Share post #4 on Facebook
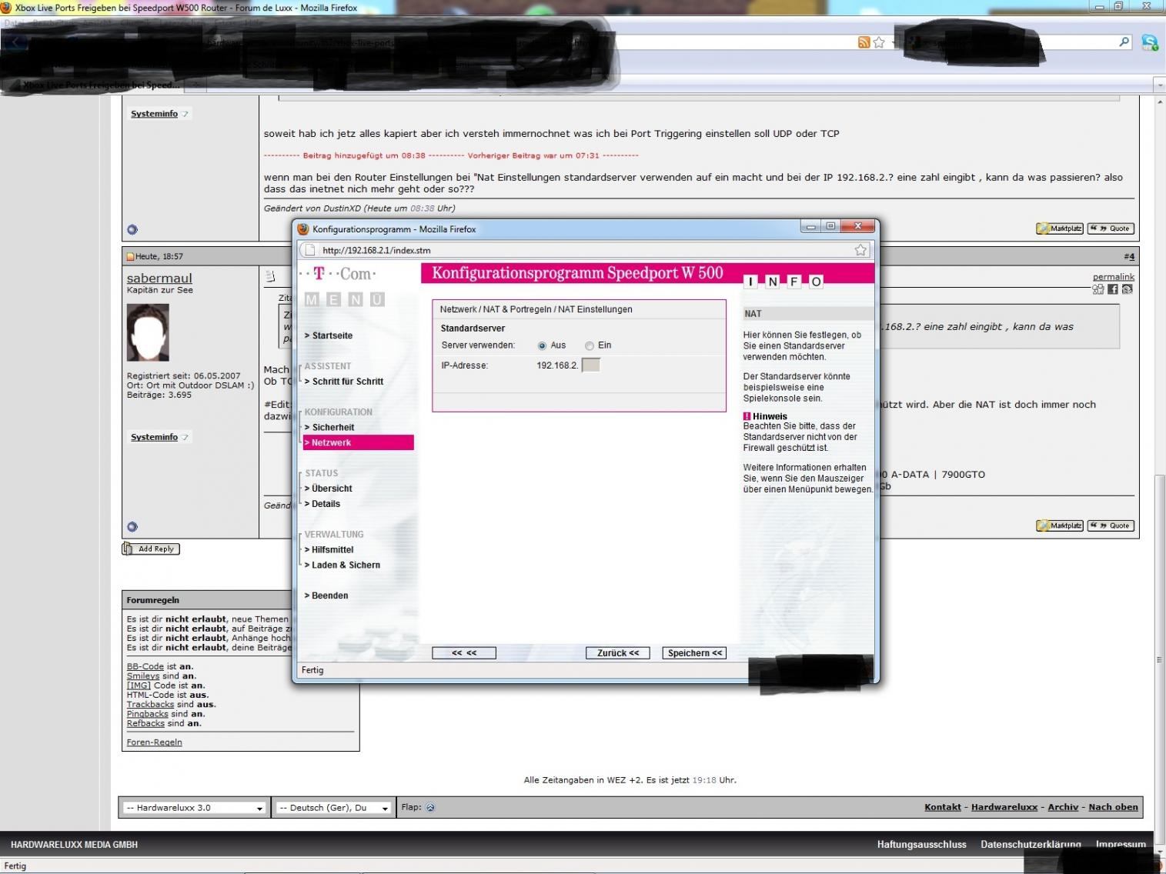1166x874 pixels. click(1112, 289)
